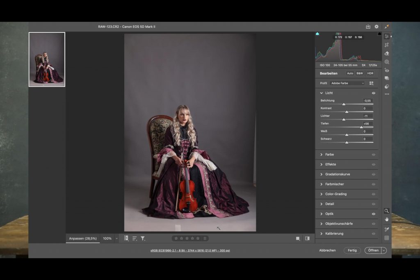Open the Presets panel icon
This screenshot has width=420, height=280.
pos(386,87)
